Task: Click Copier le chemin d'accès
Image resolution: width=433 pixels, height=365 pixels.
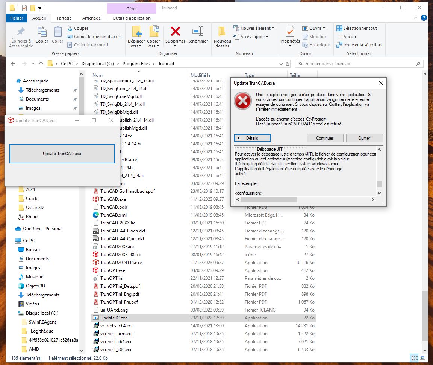Action: point(94,37)
